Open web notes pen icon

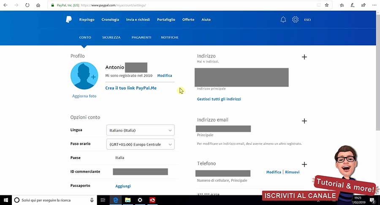353,5
